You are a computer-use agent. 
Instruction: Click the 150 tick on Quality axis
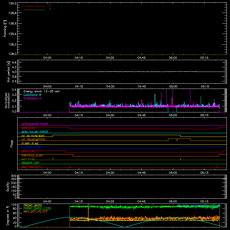14,187
